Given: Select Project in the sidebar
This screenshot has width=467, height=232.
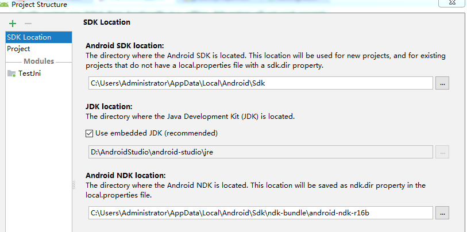Looking at the screenshot, I should click(38, 49).
